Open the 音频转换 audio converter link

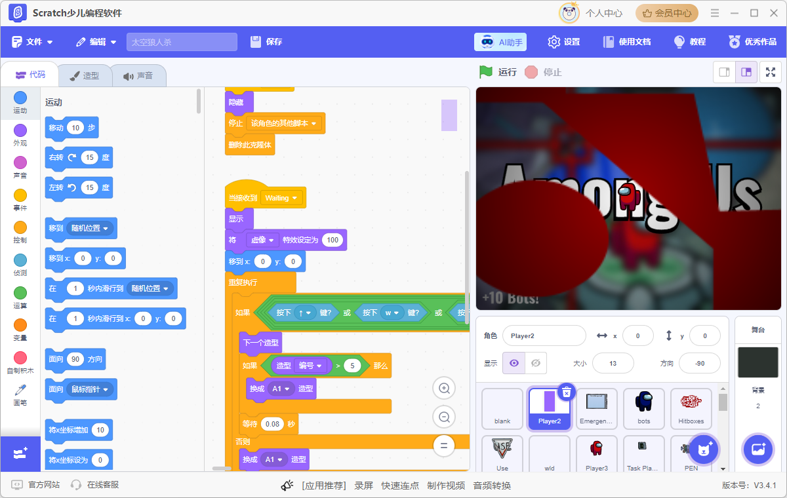(492, 486)
